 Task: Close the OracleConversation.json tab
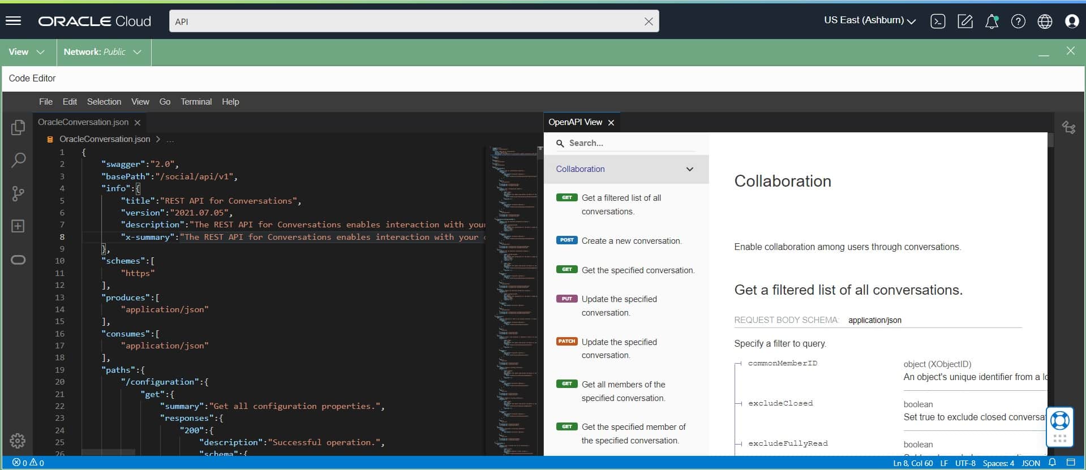[x=138, y=122]
